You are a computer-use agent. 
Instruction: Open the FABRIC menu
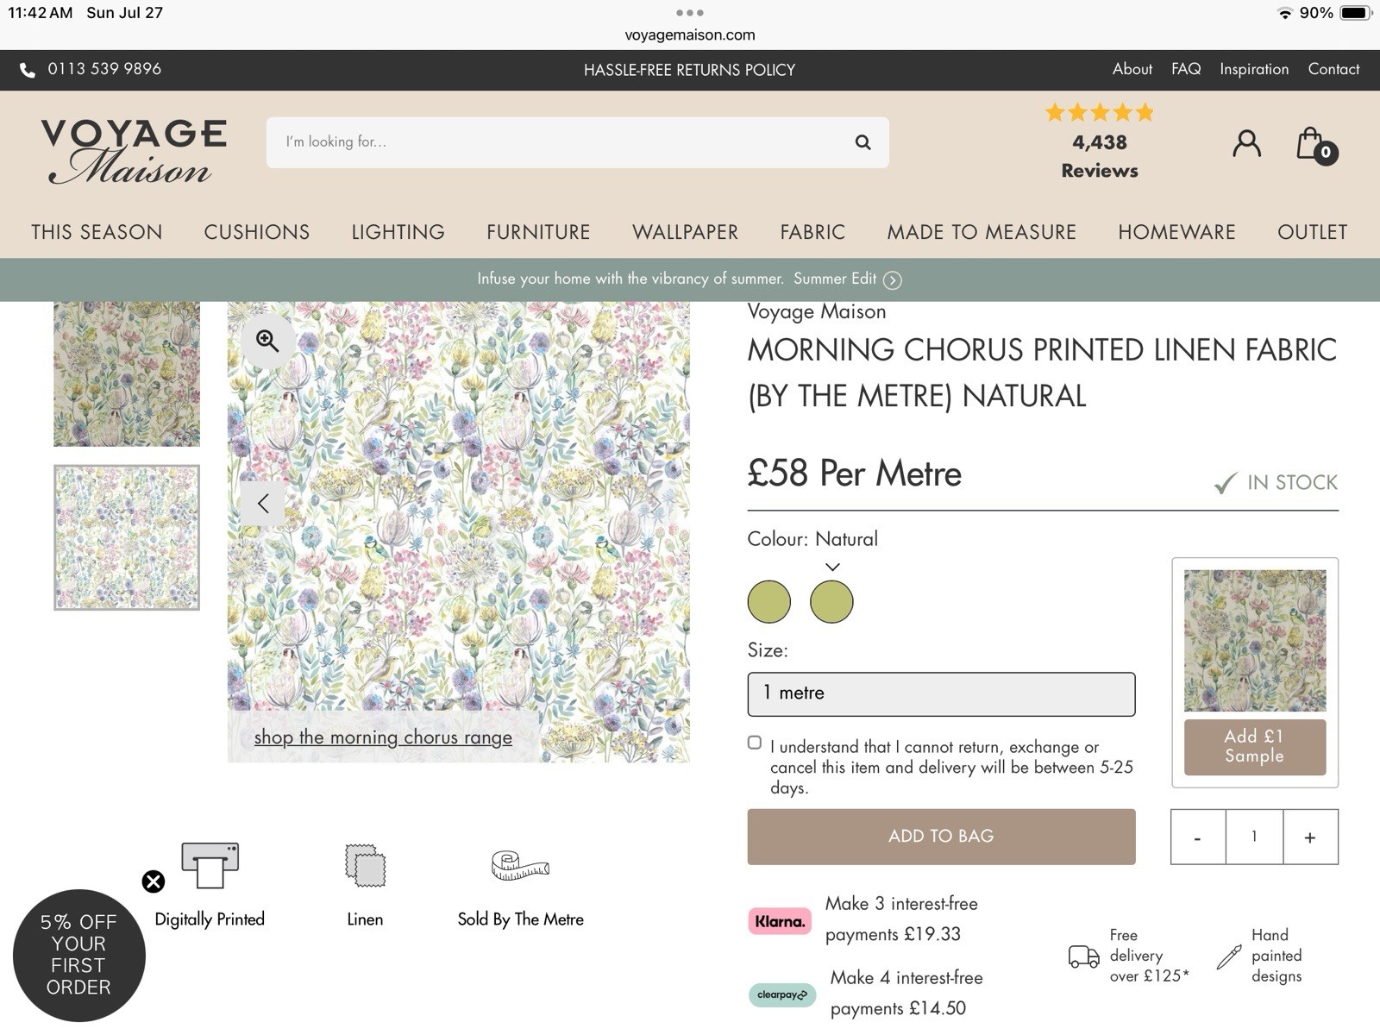[812, 232]
